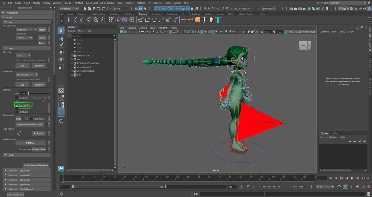The image size is (372, 197).
Task: Click the magnifier search icon in toolbox
Action: click(61, 121)
